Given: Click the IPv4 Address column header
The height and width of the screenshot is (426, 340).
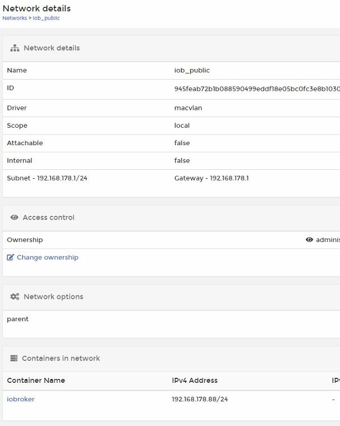Looking at the screenshot, I should [x=194, y=380].
